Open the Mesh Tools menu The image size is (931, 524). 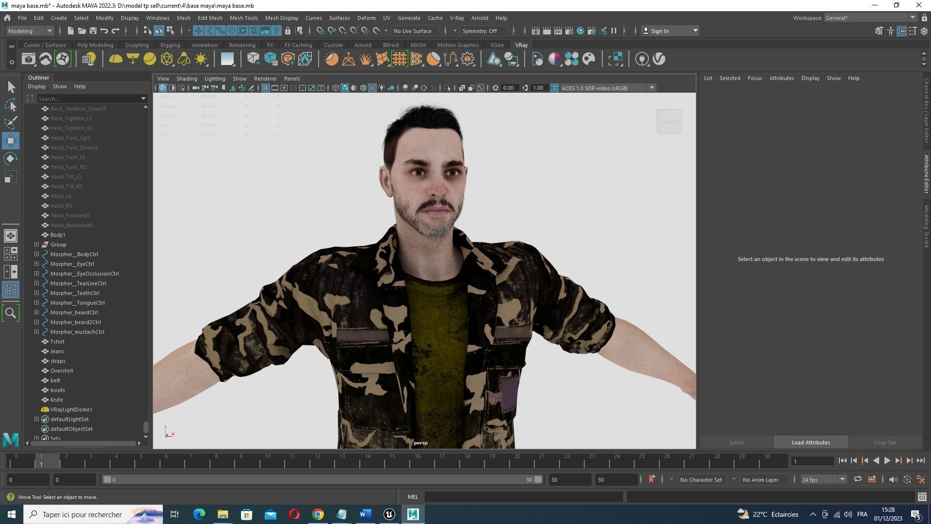[243, 18]
